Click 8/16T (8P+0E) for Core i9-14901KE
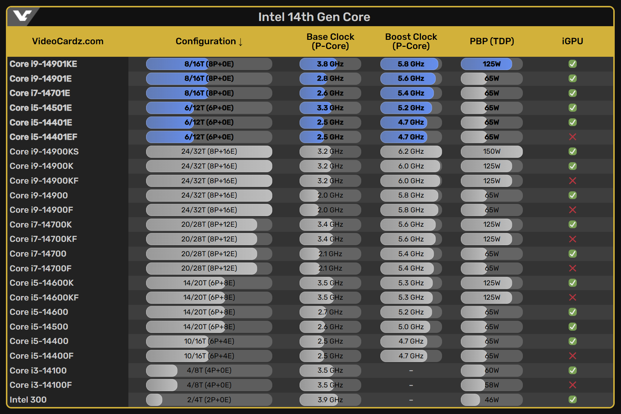The width and height of the screenshot is (621, 414). pyautogui.click(x=209, y=64)
